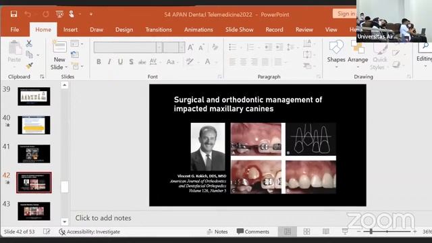Open the Slide Show ribbon tab
432x243 pixels.
pos(239,30)
